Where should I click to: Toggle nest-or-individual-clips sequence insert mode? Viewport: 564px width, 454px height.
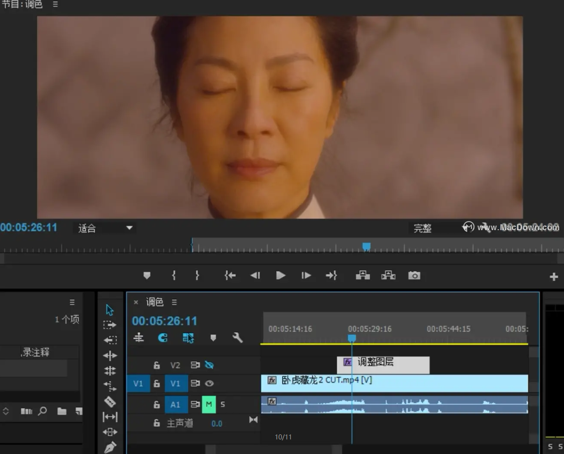coord(139,337)
